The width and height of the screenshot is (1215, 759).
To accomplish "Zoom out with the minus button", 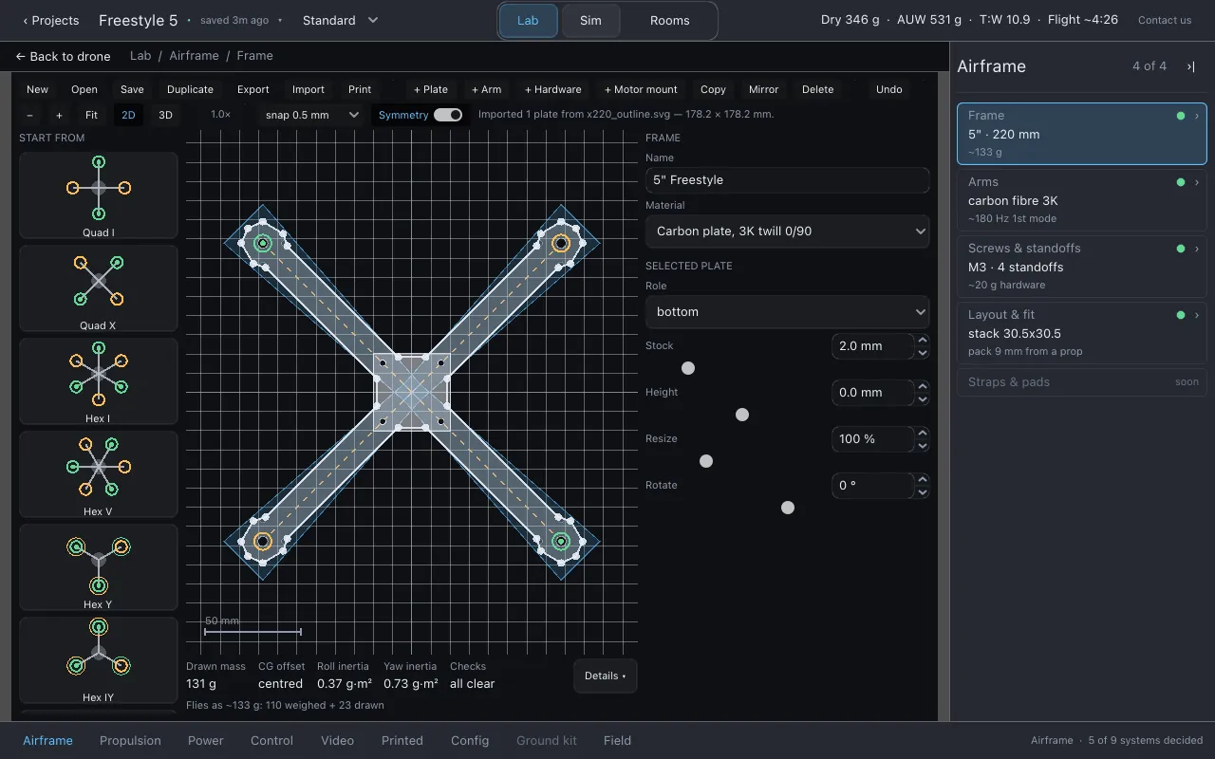I will 30,115.
